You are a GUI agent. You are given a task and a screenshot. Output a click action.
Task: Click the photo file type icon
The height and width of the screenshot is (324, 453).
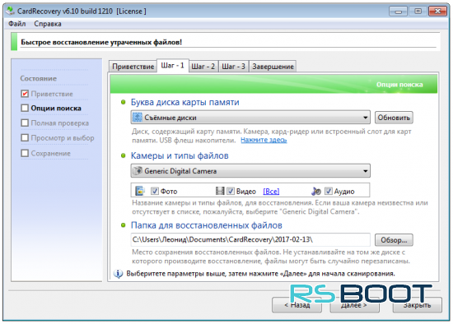[140, 191]
